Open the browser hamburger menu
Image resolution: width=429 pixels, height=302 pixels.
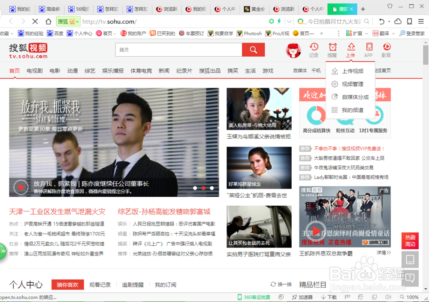click(421, 21)
